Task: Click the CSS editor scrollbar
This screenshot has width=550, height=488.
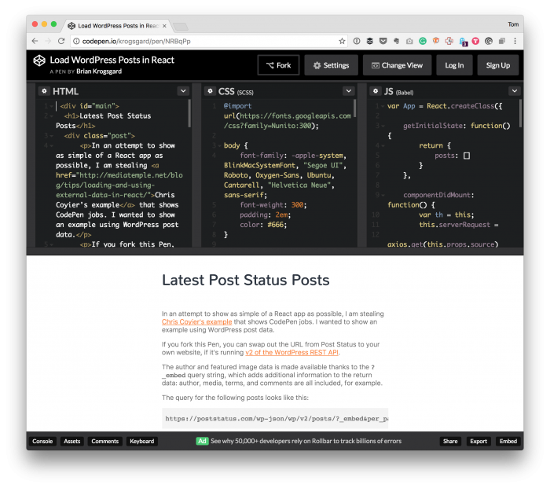Action: point(355,108)
